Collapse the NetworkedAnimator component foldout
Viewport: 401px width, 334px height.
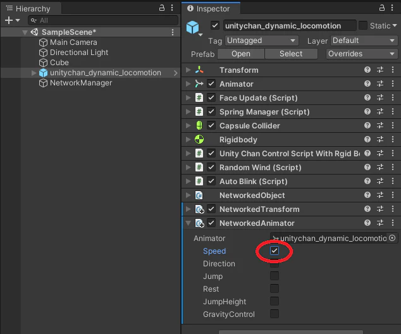[x=188, y=223]
